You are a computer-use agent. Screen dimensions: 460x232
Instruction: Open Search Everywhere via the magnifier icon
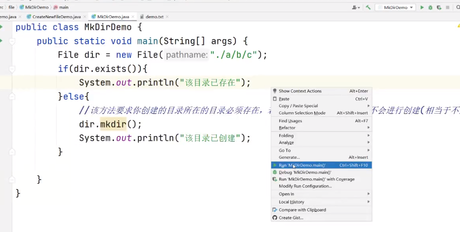click(458, 7)
